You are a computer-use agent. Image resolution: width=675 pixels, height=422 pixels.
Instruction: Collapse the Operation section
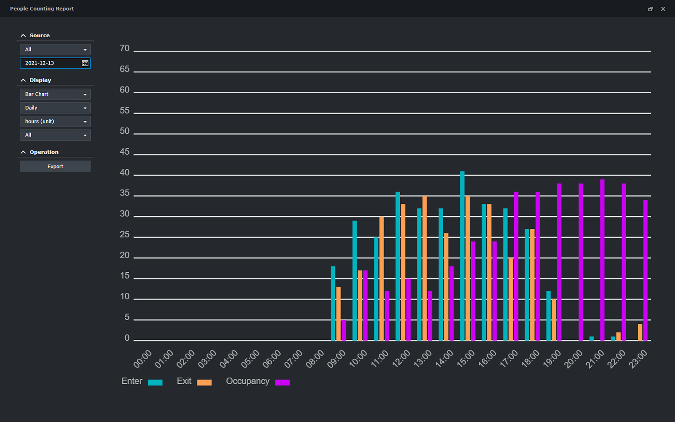23,152
